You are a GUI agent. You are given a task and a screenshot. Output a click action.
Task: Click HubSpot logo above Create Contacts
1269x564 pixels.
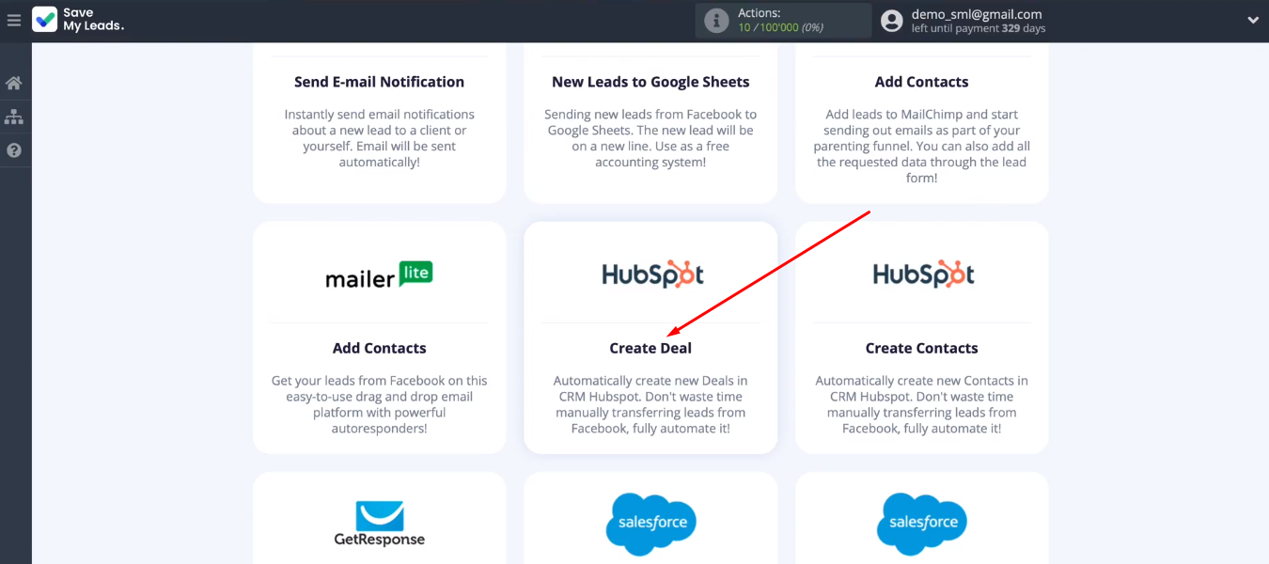point(923,274)
